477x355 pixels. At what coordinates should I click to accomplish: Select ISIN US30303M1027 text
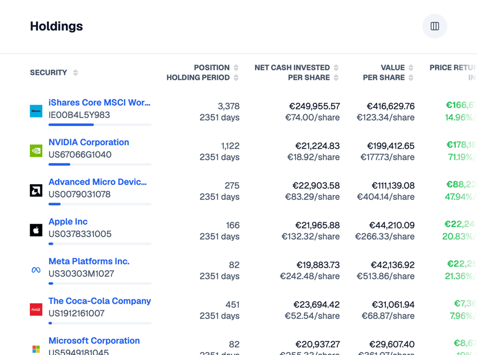81,274
